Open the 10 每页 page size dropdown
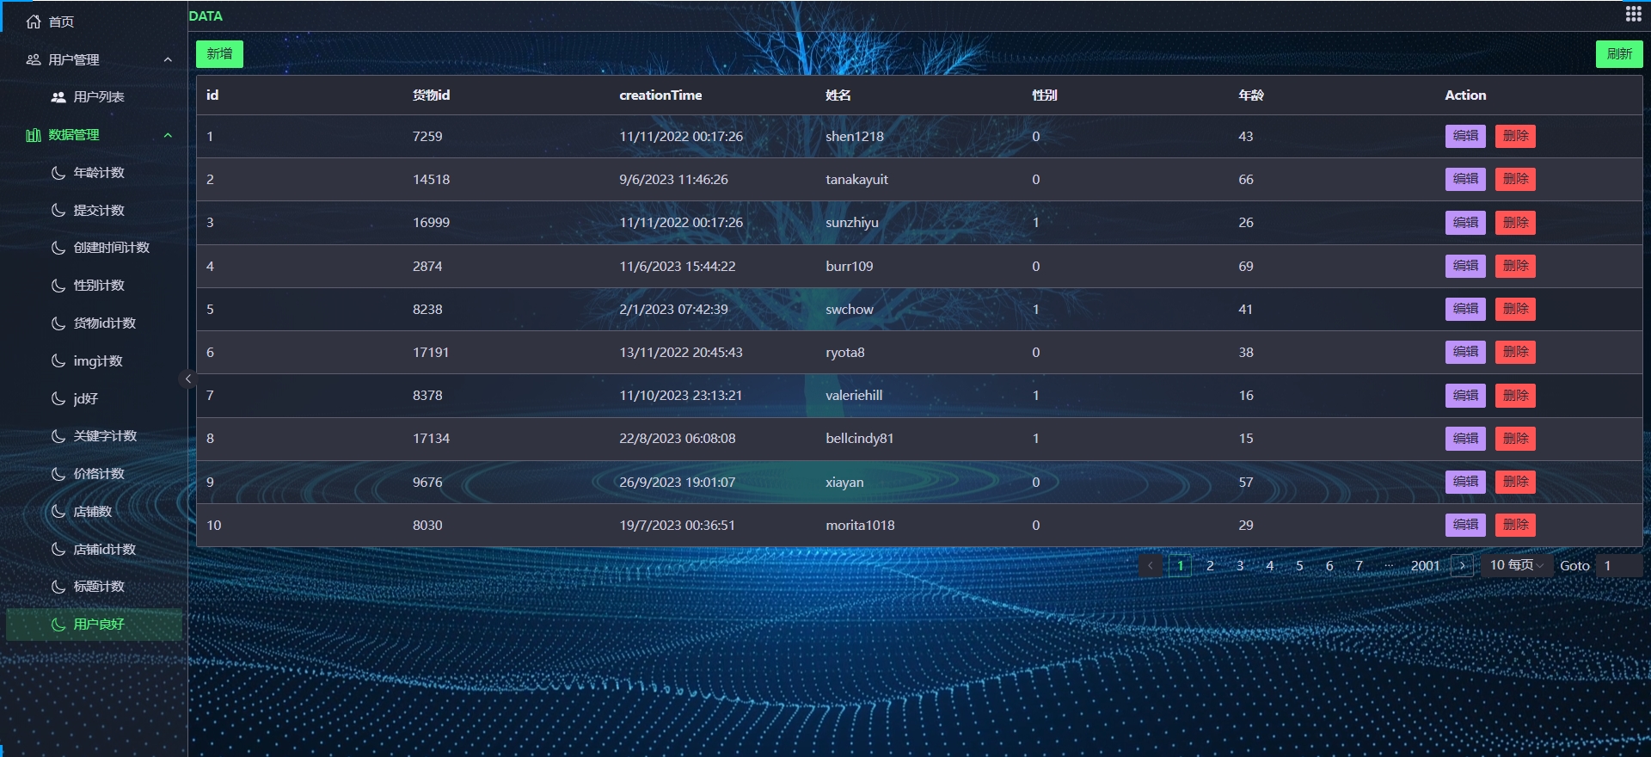Image resolution: width=1651 pixels, height=757 pixels. pos(1517,565)
